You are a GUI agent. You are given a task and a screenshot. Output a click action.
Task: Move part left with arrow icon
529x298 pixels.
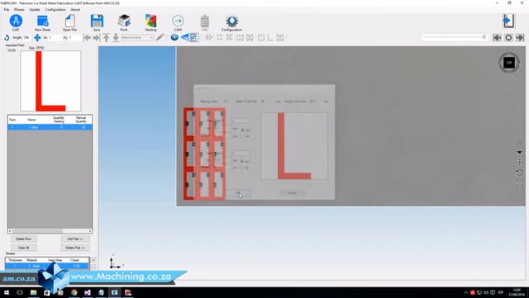point(87,37)
